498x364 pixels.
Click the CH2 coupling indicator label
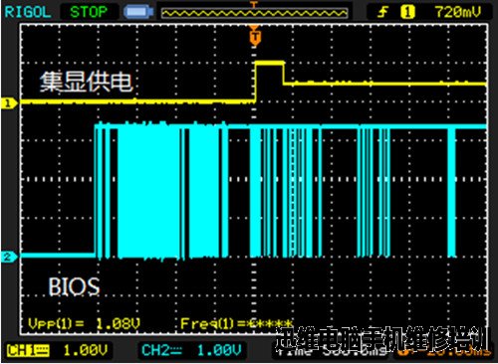coord(161,350)
